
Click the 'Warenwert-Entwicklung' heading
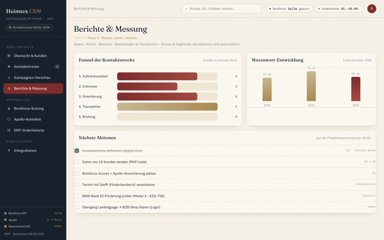point(277,60)
